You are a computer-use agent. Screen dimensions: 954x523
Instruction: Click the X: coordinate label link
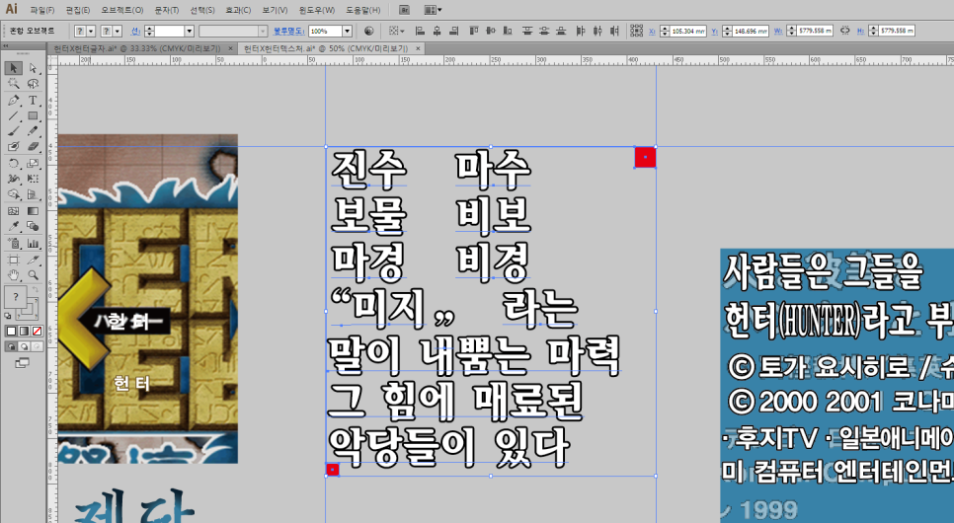click(x=652, y=31)
